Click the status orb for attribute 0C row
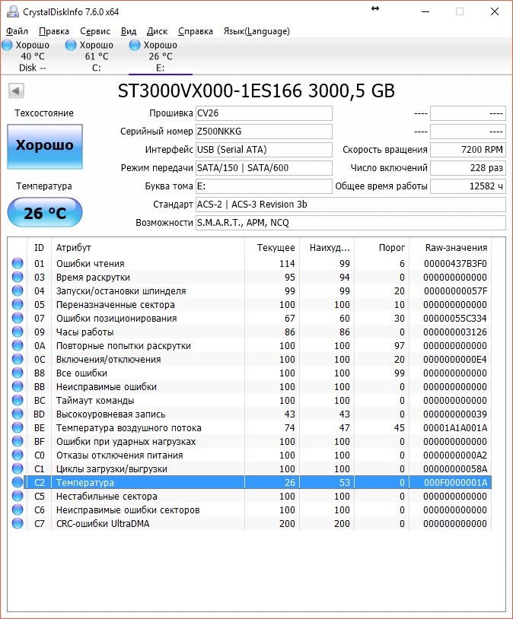This screenshot has height=619, width=513. point(18,359)
